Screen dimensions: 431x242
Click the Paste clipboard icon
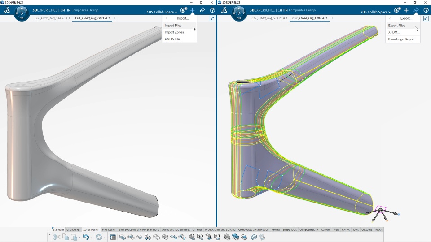[x=74, y=237]
